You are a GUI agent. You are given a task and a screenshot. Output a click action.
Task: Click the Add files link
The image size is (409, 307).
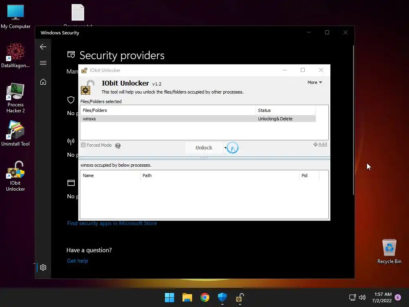click(x=320, y=144)
